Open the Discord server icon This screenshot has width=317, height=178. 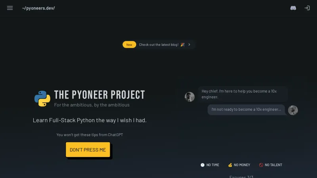(x=293, y=8)
